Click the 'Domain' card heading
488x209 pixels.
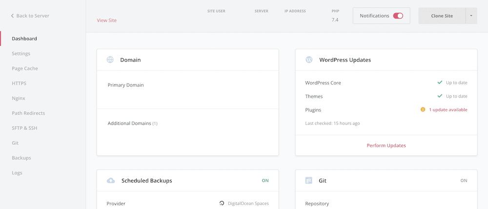(x=130, y=60)
